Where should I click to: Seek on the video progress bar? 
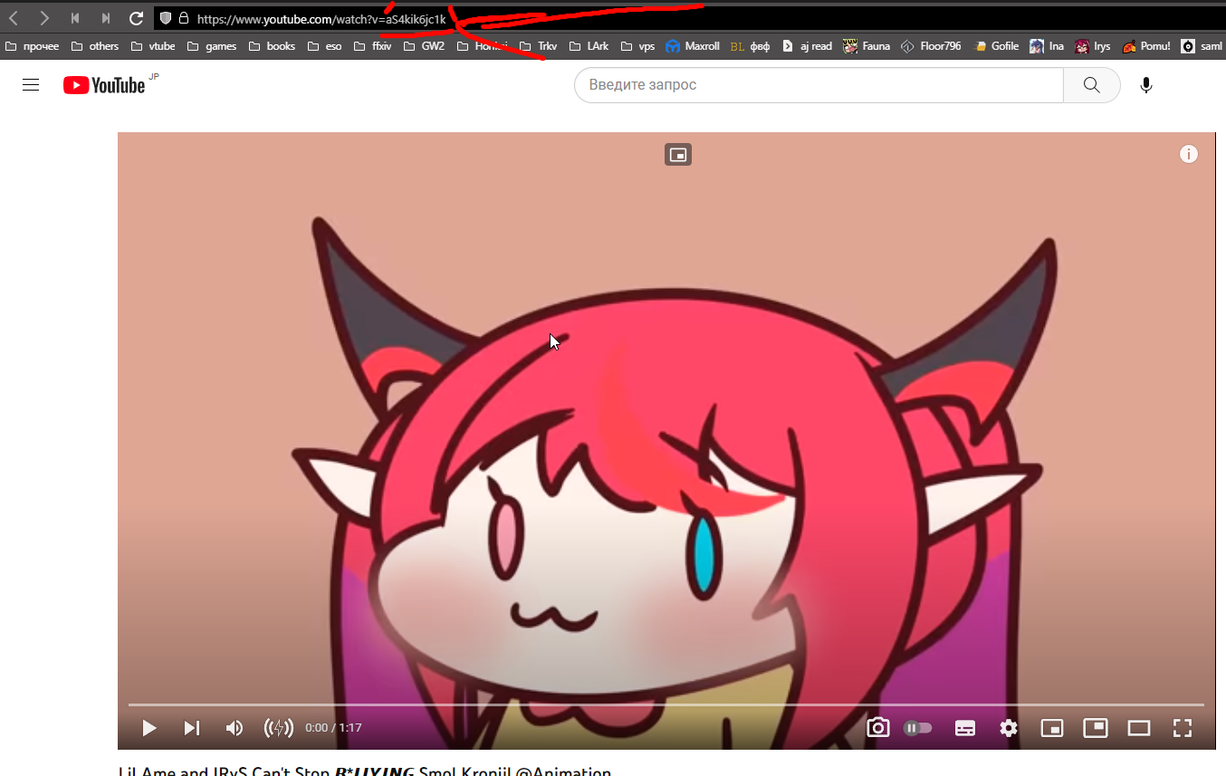pos(666,704)
